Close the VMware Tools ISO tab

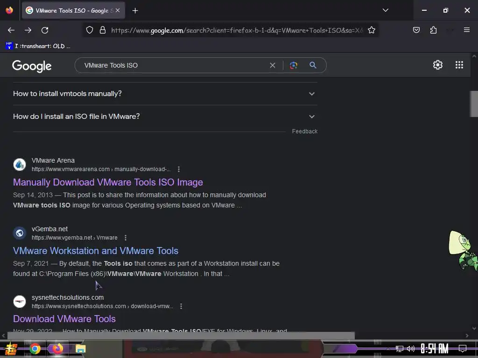(118, 10)
